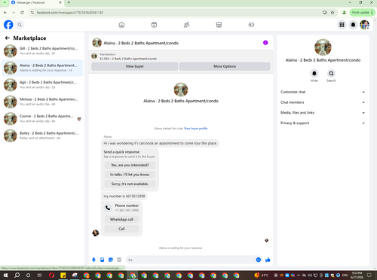Click the taskbar clock and date
The width and height of the screenshot is (377, 280).
pyautogui.click(x=357, y=275)
